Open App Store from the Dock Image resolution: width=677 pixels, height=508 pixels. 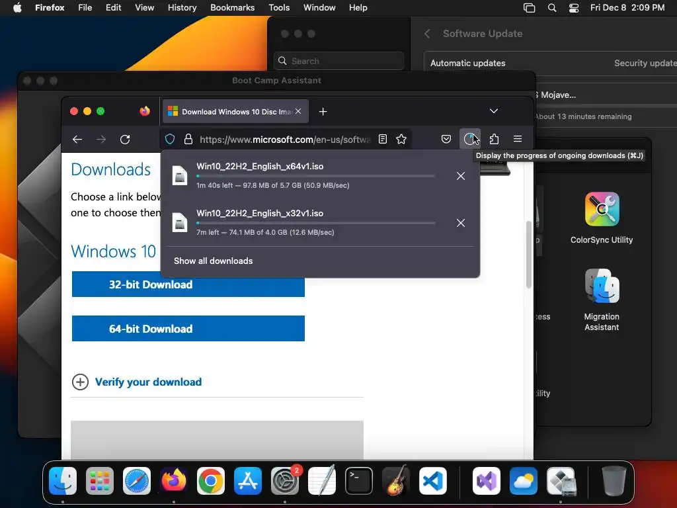point(248,481)
